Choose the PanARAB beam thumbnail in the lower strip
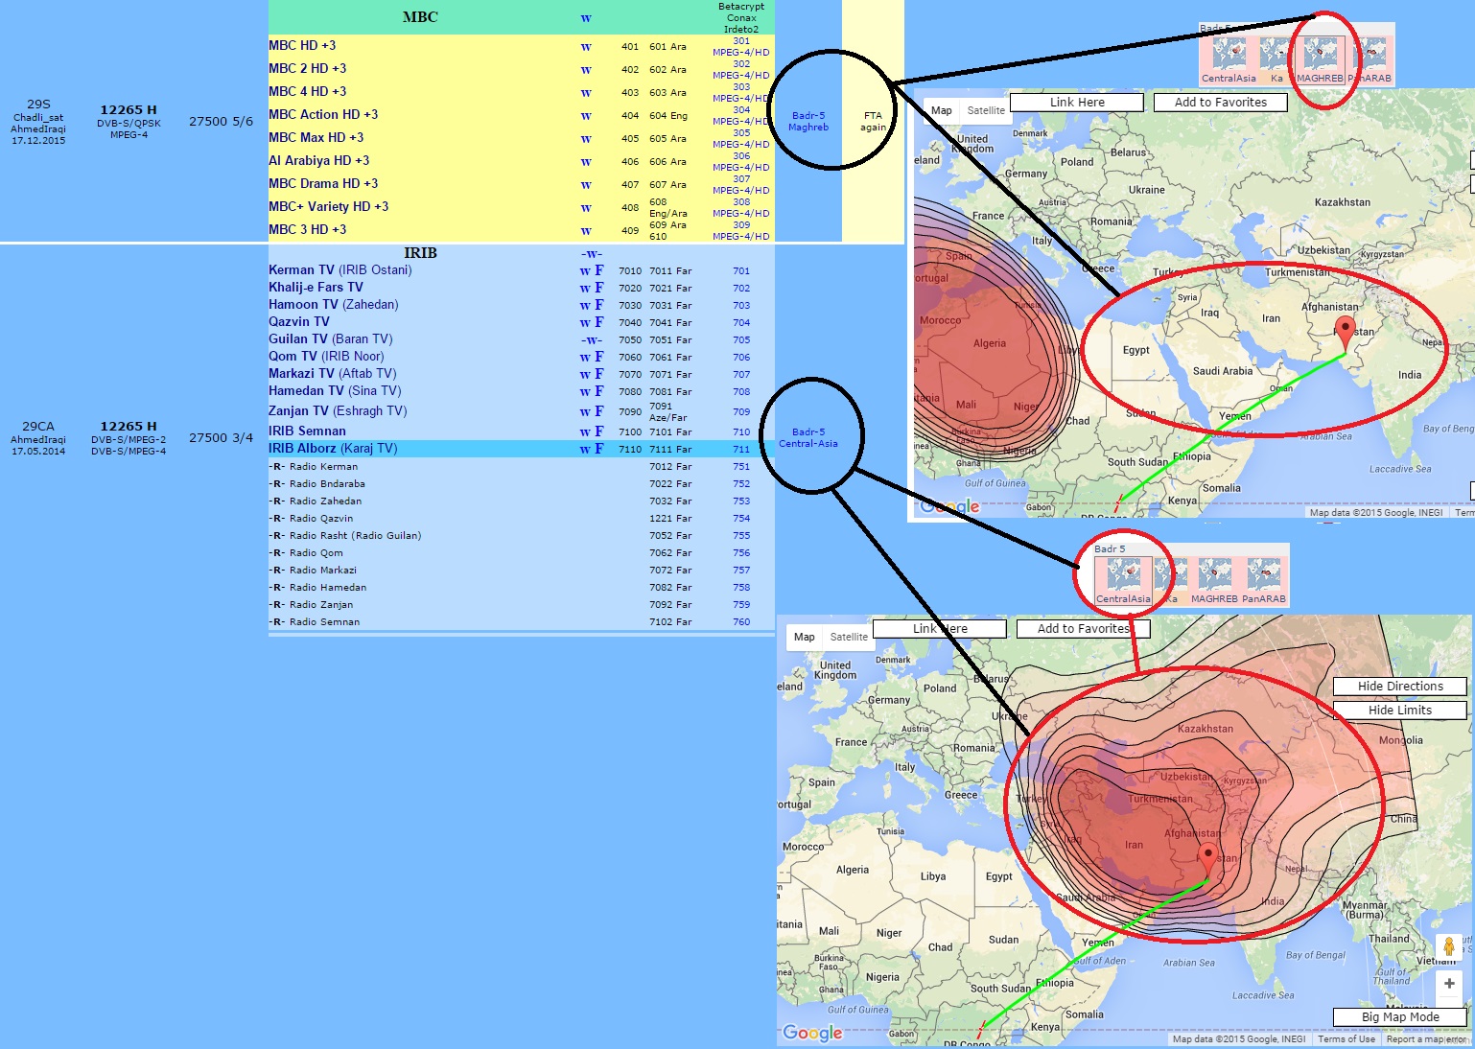1475x1049 pixels. pyautogui.click(x=1264, y=580)
